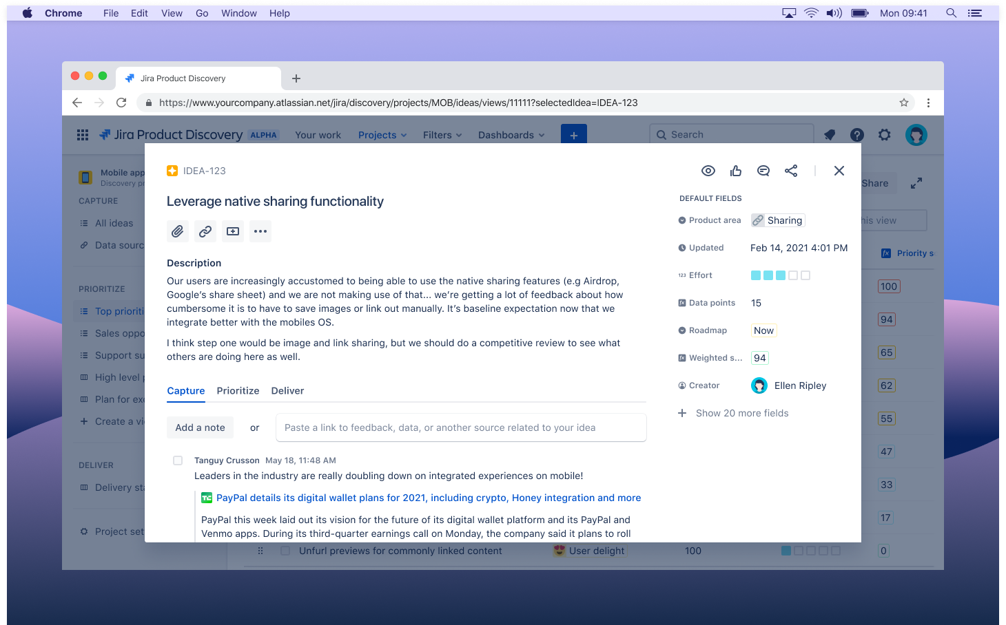Viewport: 1006px width, 625px height.
Task: Vote with the thumbs-up icon
Action: (736, 171)
